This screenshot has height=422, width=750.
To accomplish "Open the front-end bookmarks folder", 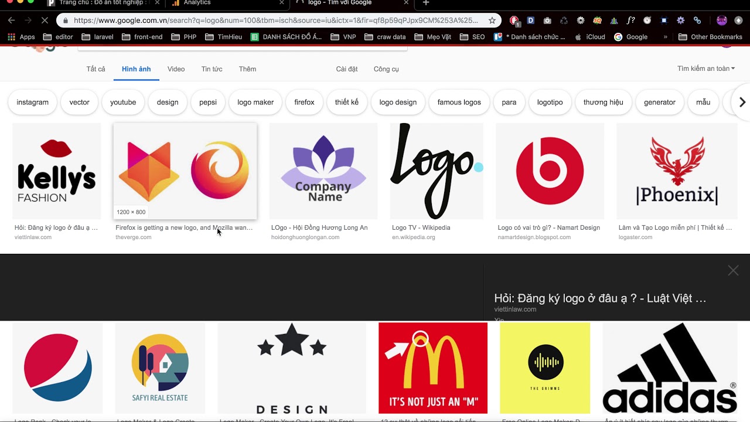I will pos(142,37).
